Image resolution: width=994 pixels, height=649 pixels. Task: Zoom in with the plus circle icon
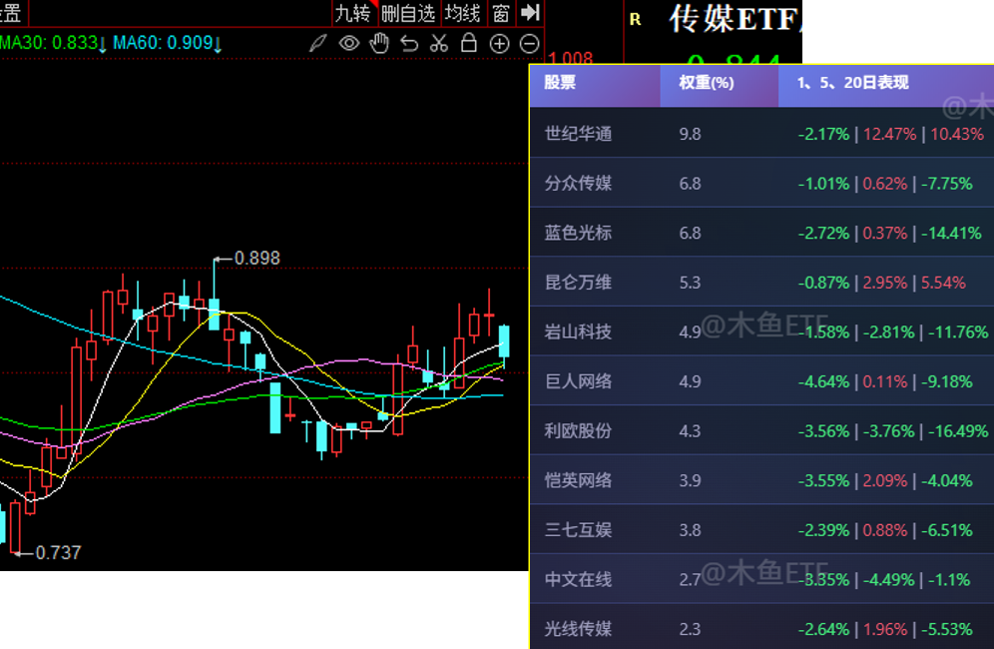(x=500, y=44)
